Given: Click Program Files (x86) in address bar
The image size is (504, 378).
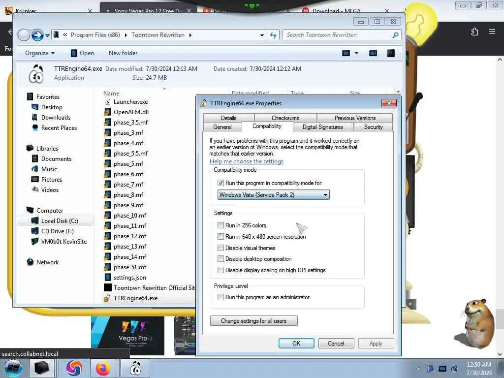Looking at the screenshot, I should point(95,35).
